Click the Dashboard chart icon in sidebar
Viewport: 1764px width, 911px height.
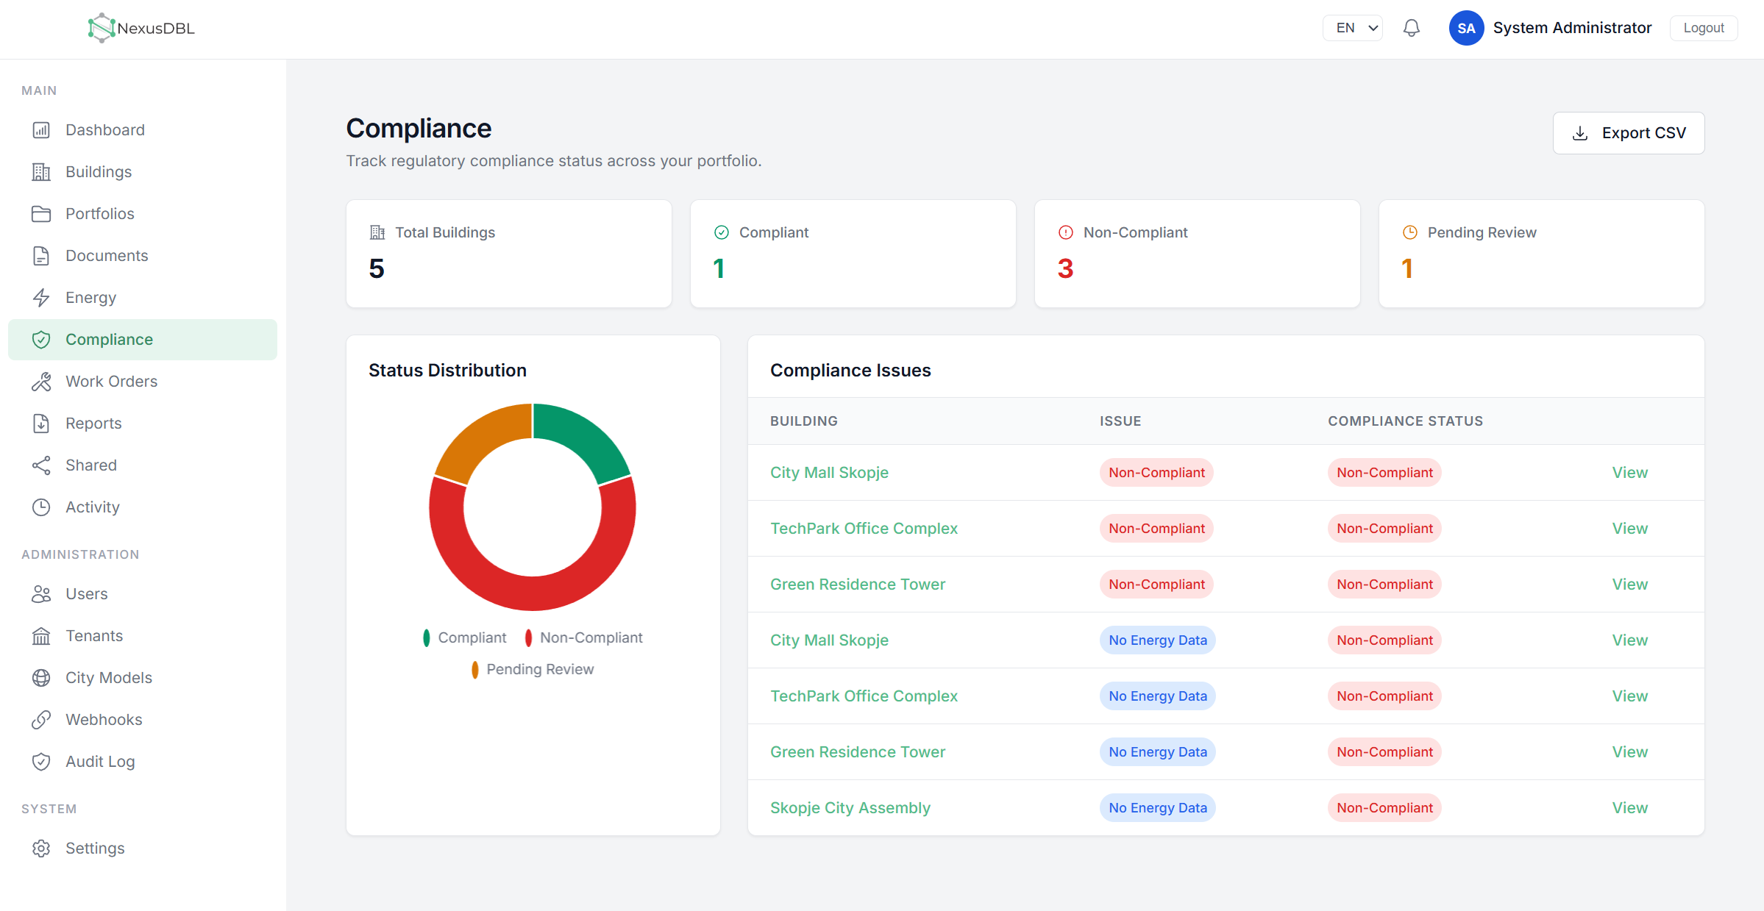click(x=41, y=130)
